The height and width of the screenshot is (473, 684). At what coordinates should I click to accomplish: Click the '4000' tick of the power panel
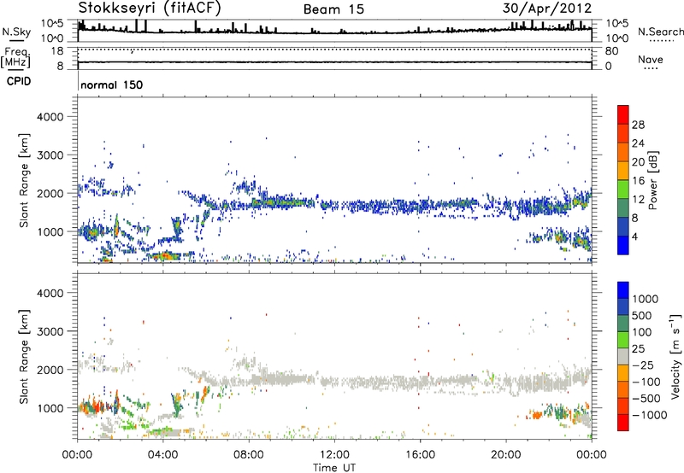(50, 117)
